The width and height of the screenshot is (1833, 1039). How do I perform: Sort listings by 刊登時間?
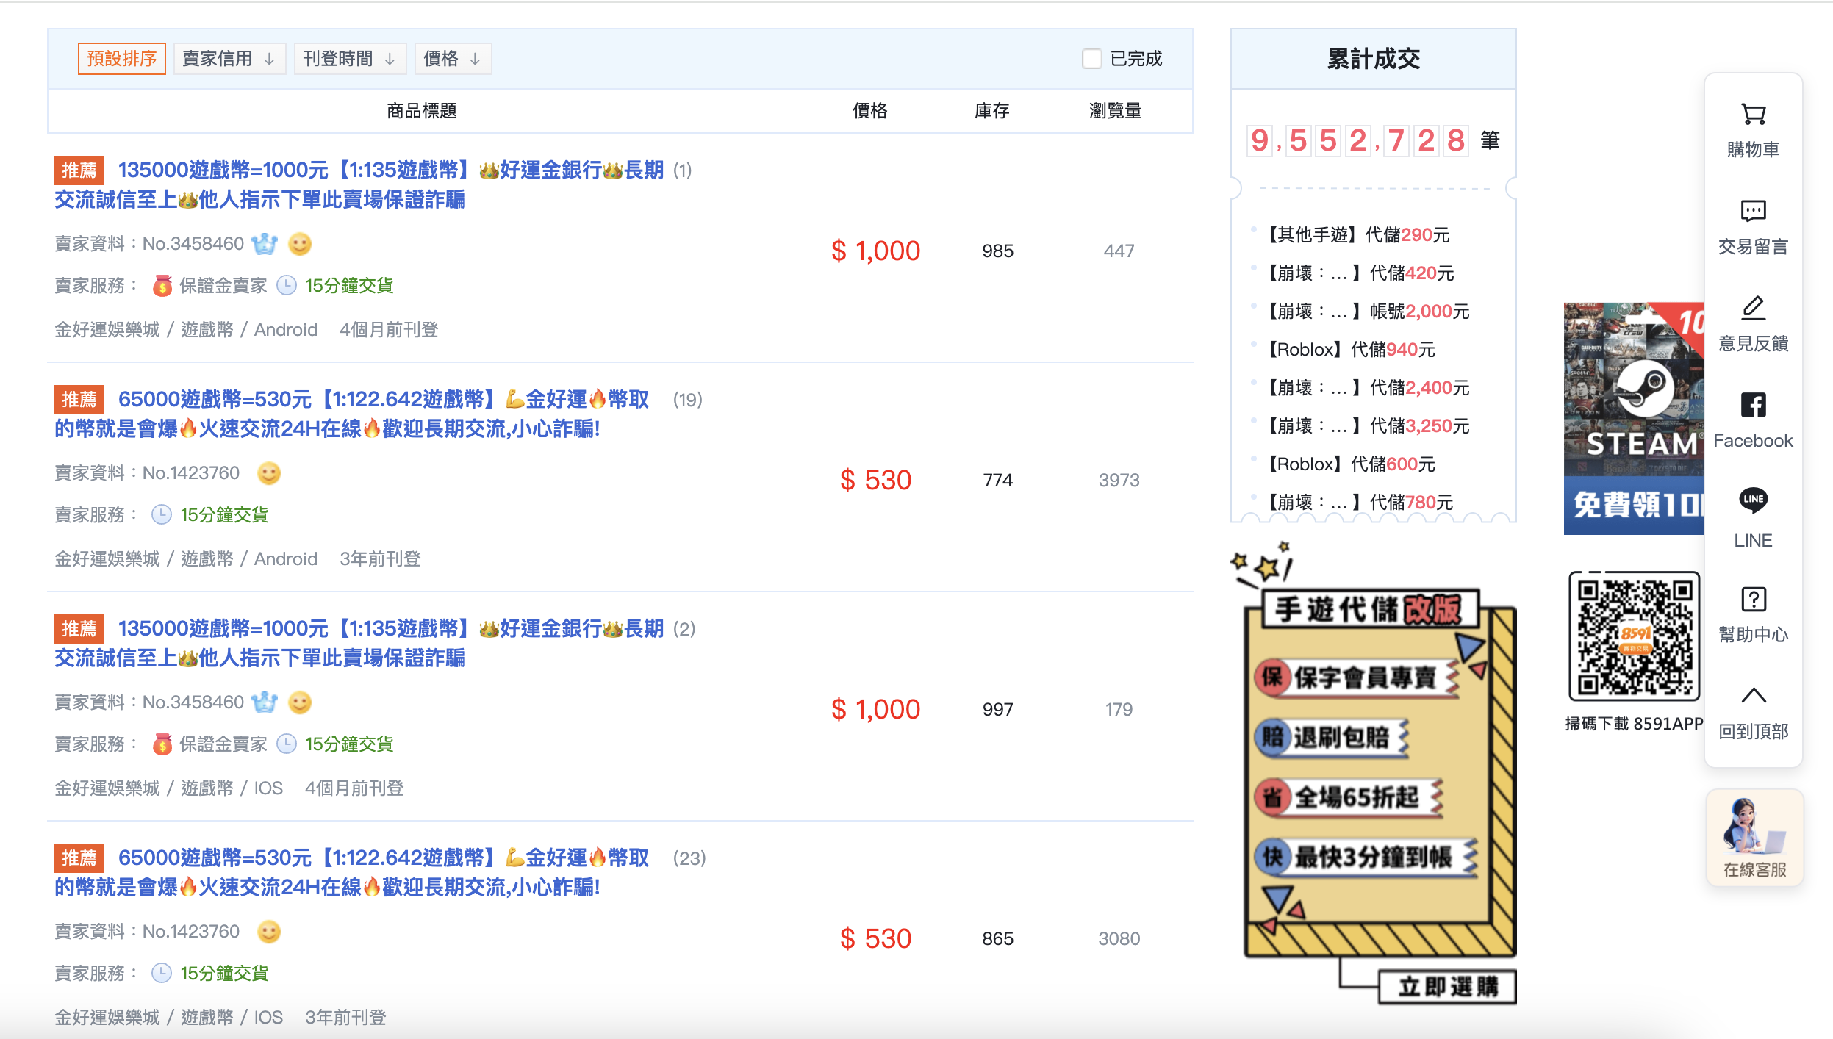349,59
